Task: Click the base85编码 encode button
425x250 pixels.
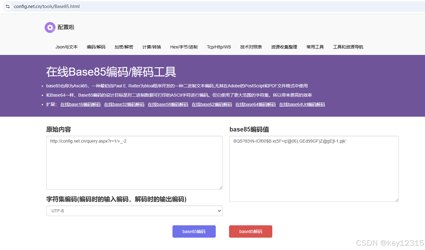Action: tap(194, 231)
